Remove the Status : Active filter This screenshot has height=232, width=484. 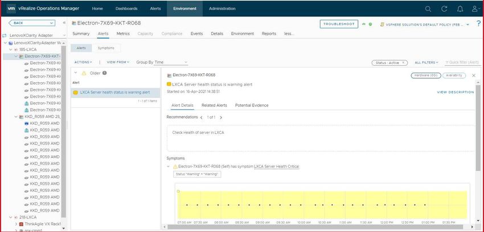403,62
